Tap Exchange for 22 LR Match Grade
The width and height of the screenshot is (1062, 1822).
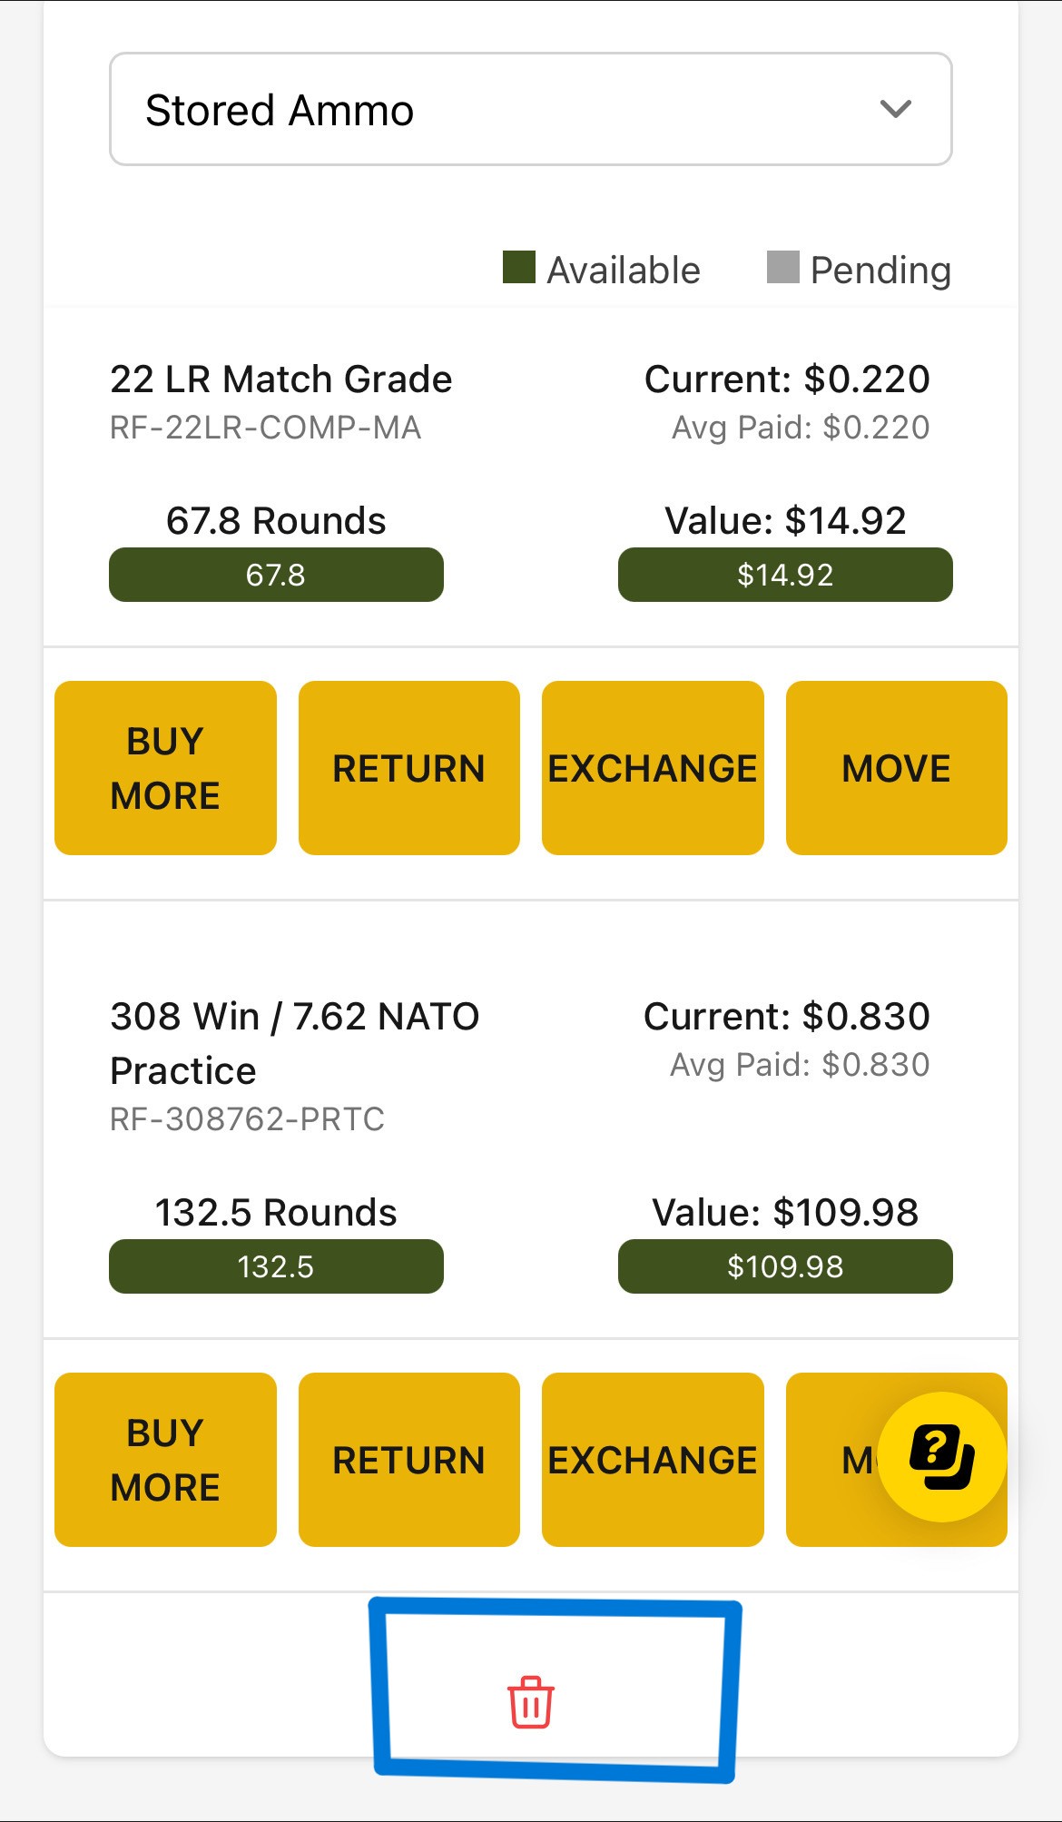653,768
